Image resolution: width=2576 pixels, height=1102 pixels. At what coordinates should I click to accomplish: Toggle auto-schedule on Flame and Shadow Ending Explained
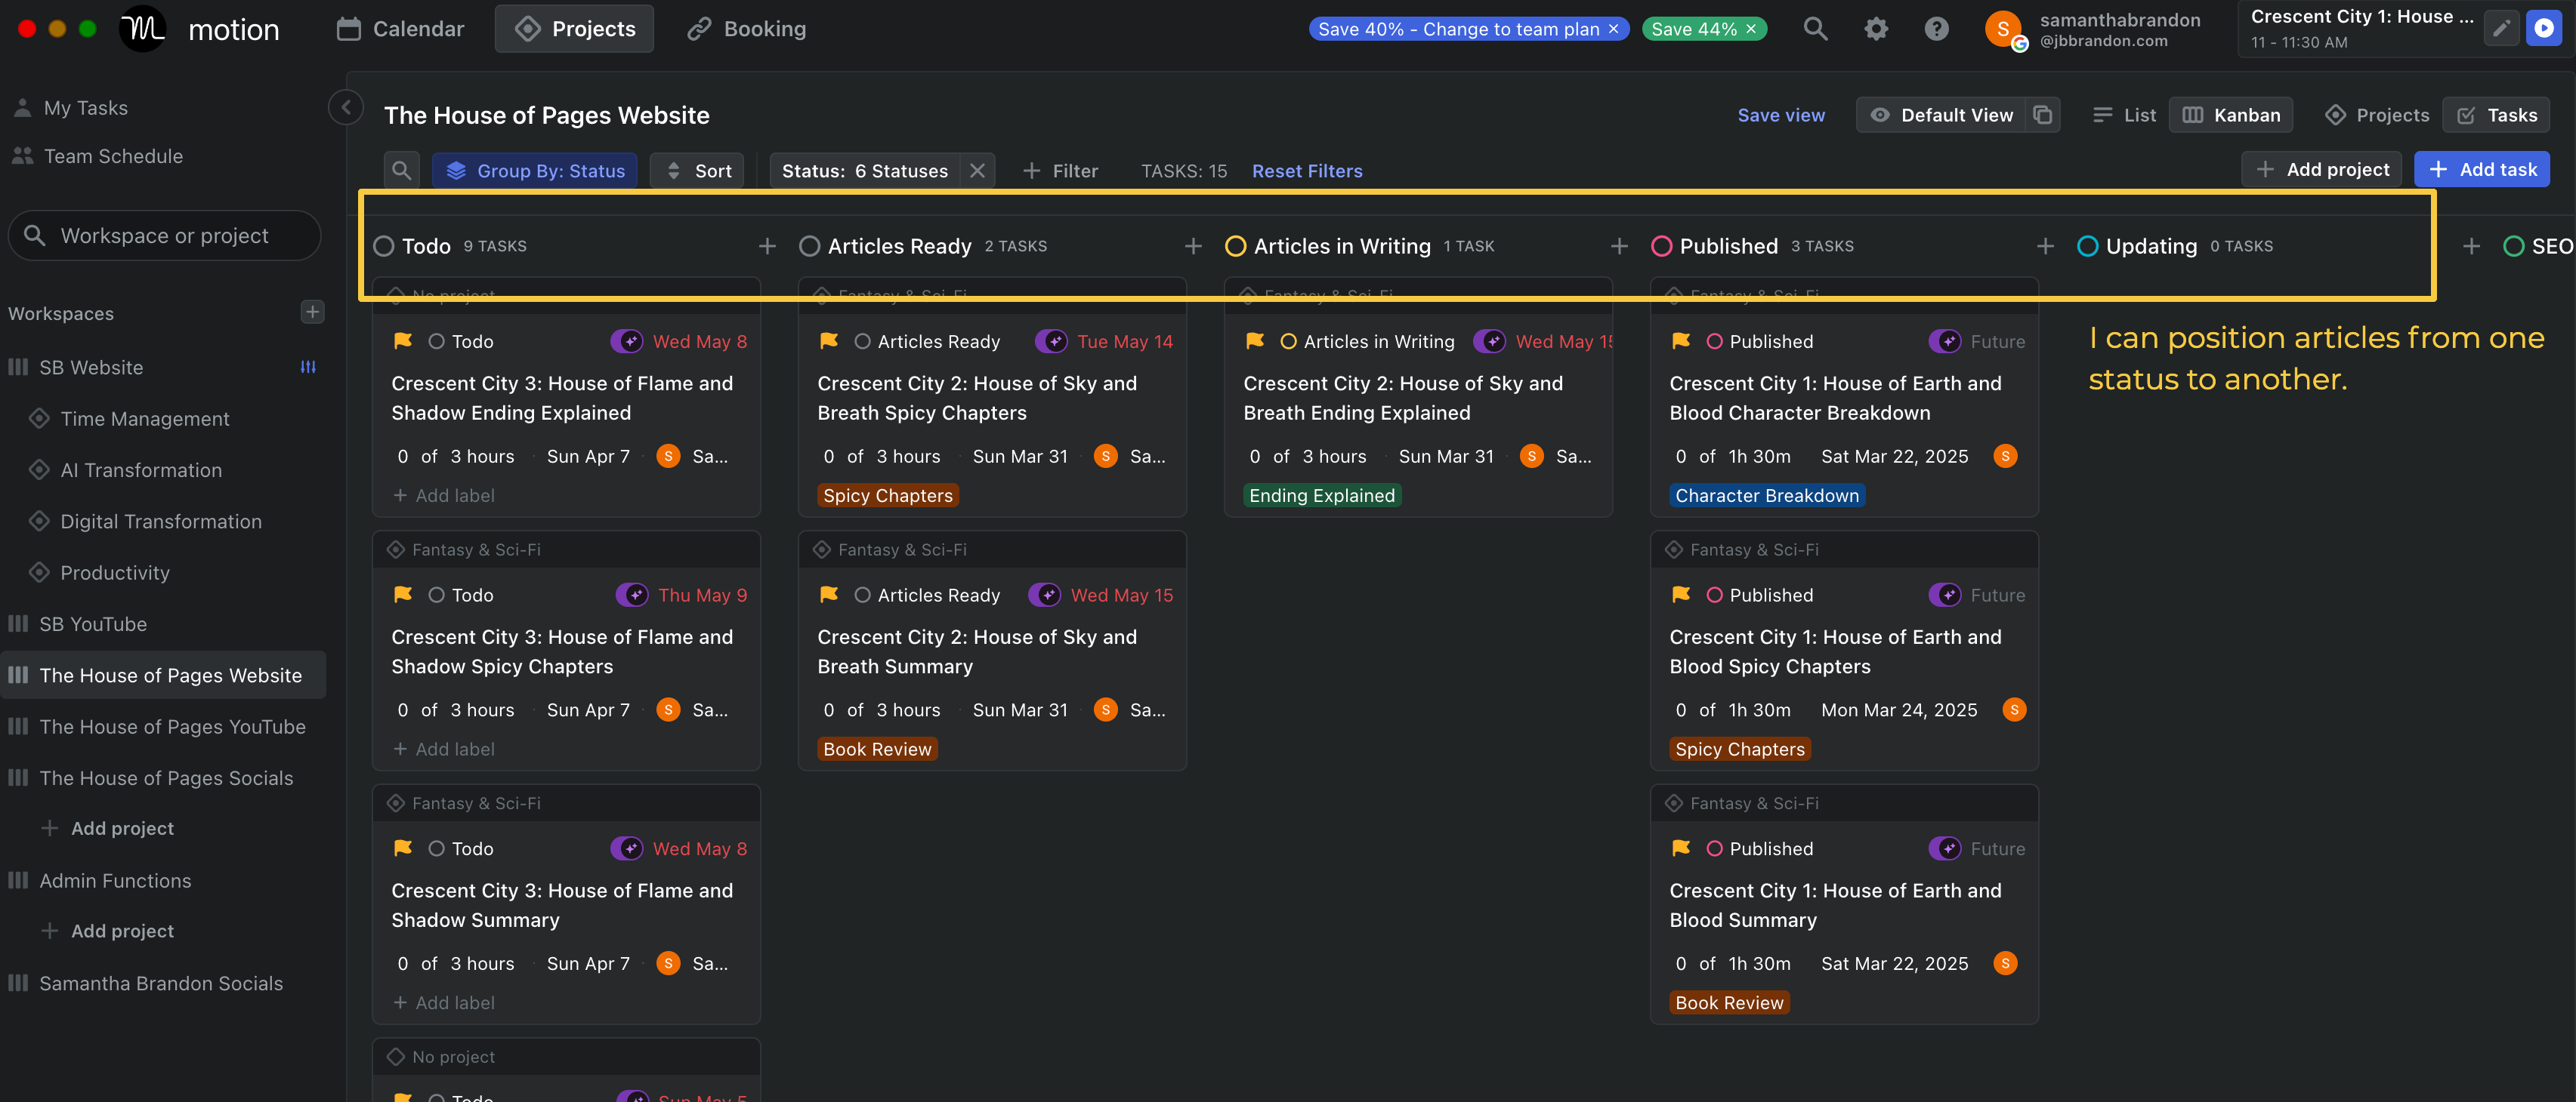[x=627, y=340]
